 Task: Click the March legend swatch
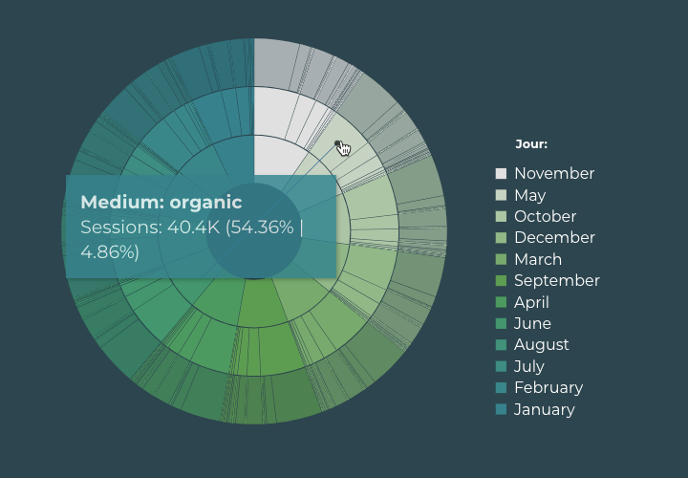pyautogui.click(x=501, y=259)
